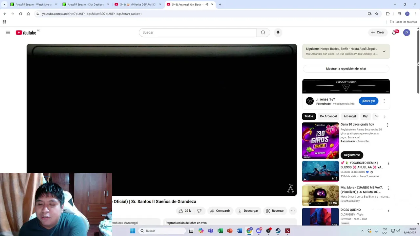Open taskbar volume control
Screen dimensions: 420x236
[x=398, y=231]
